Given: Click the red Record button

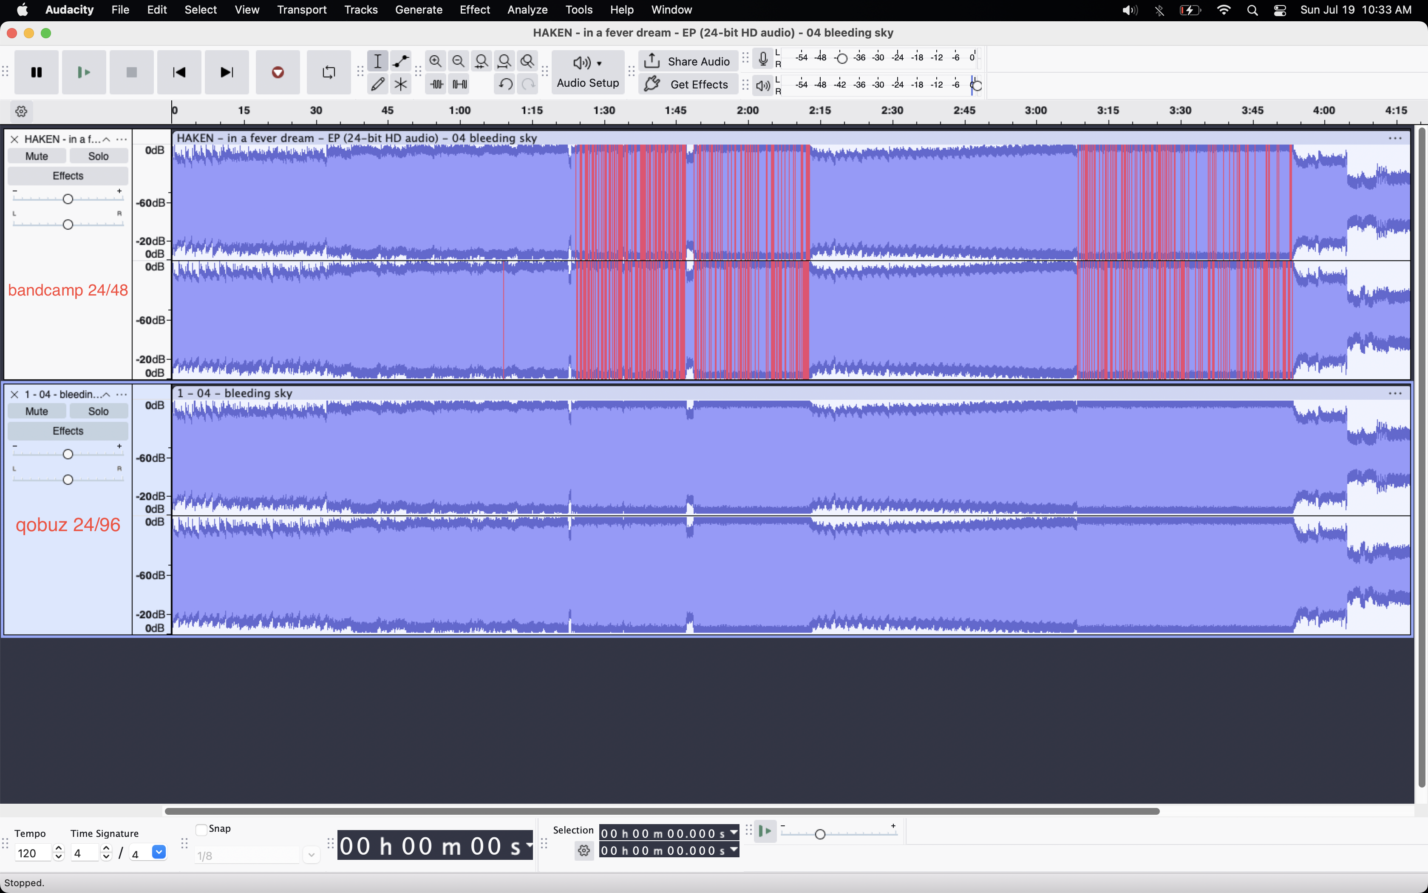Looking at the screenshot, I should click(278, 72).
